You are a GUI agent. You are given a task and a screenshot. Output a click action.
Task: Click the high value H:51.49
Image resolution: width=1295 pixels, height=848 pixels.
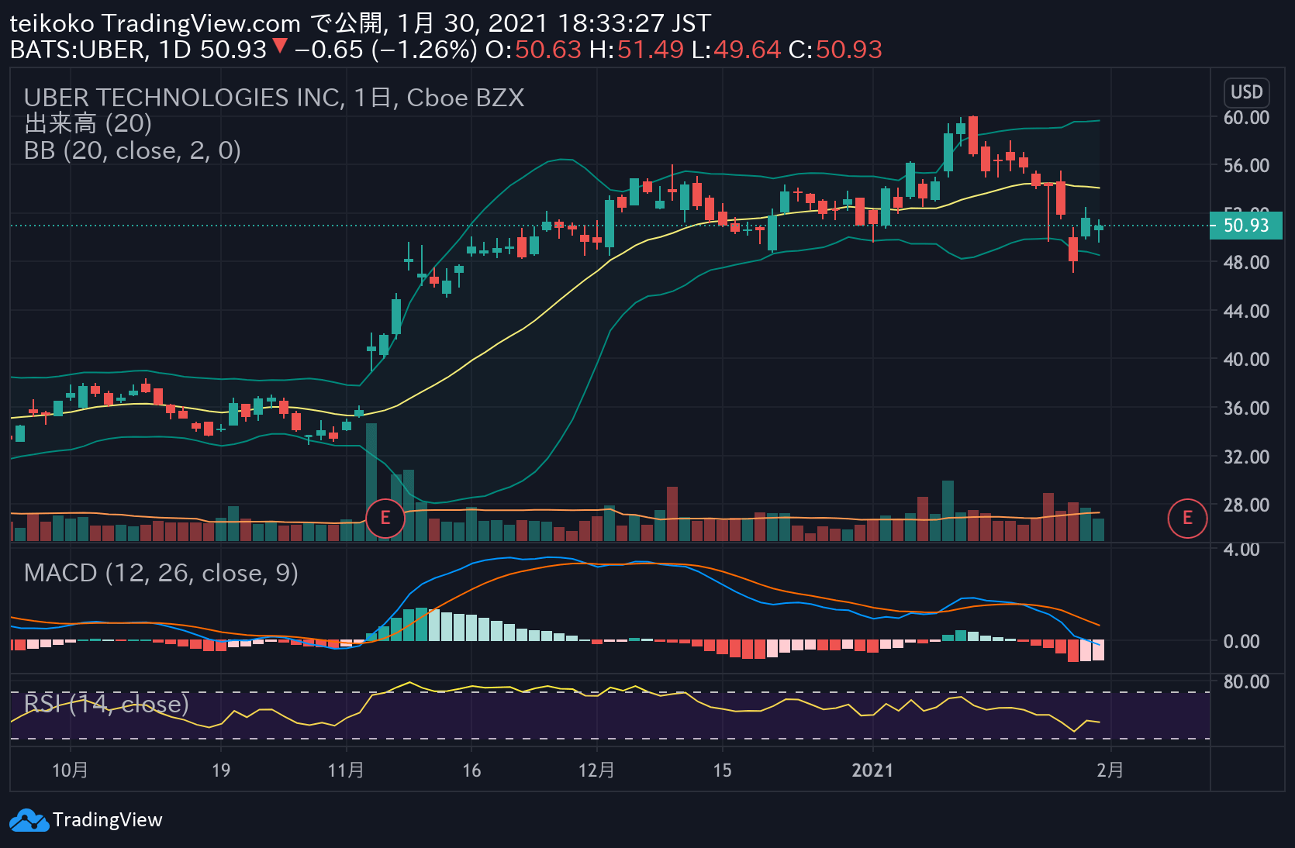click(x=637, y=50)
